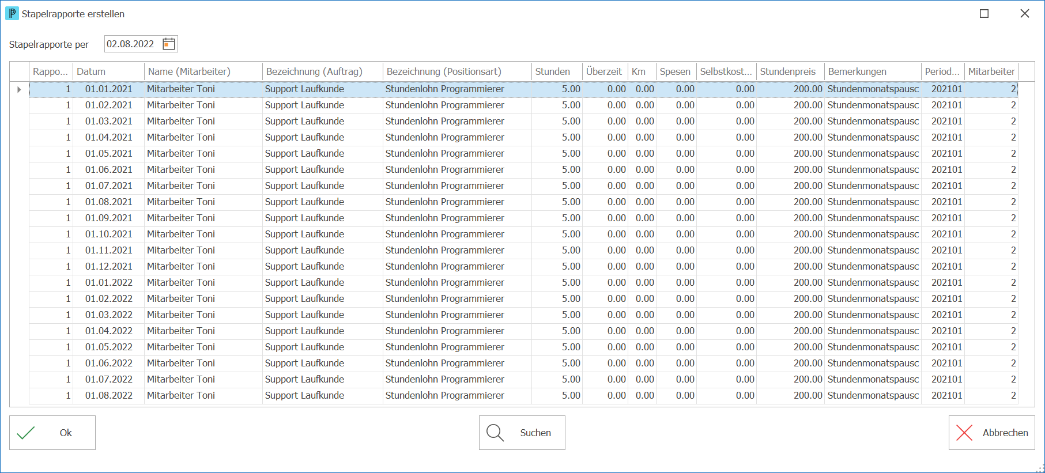
Task: Click the application logo icon in title bar
Action: (x=12, y=13)
